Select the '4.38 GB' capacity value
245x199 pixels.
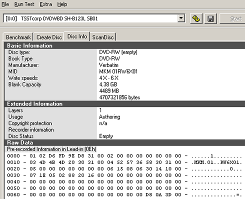(108, 84)
